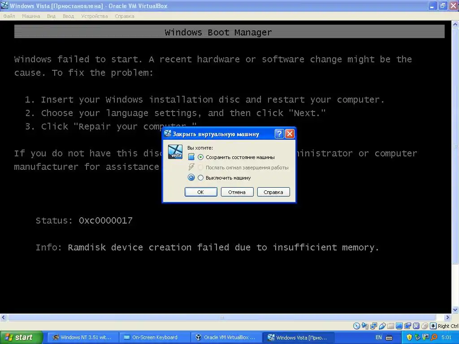Click the Vista VM icon in the dialog
The width and height of the screenshot is (459, 344).
(x=175, y=152)
